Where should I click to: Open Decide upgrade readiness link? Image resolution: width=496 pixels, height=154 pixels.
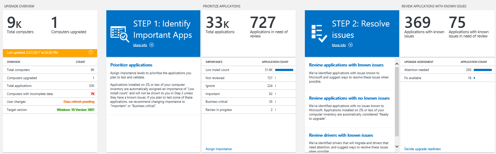(423, 149)
